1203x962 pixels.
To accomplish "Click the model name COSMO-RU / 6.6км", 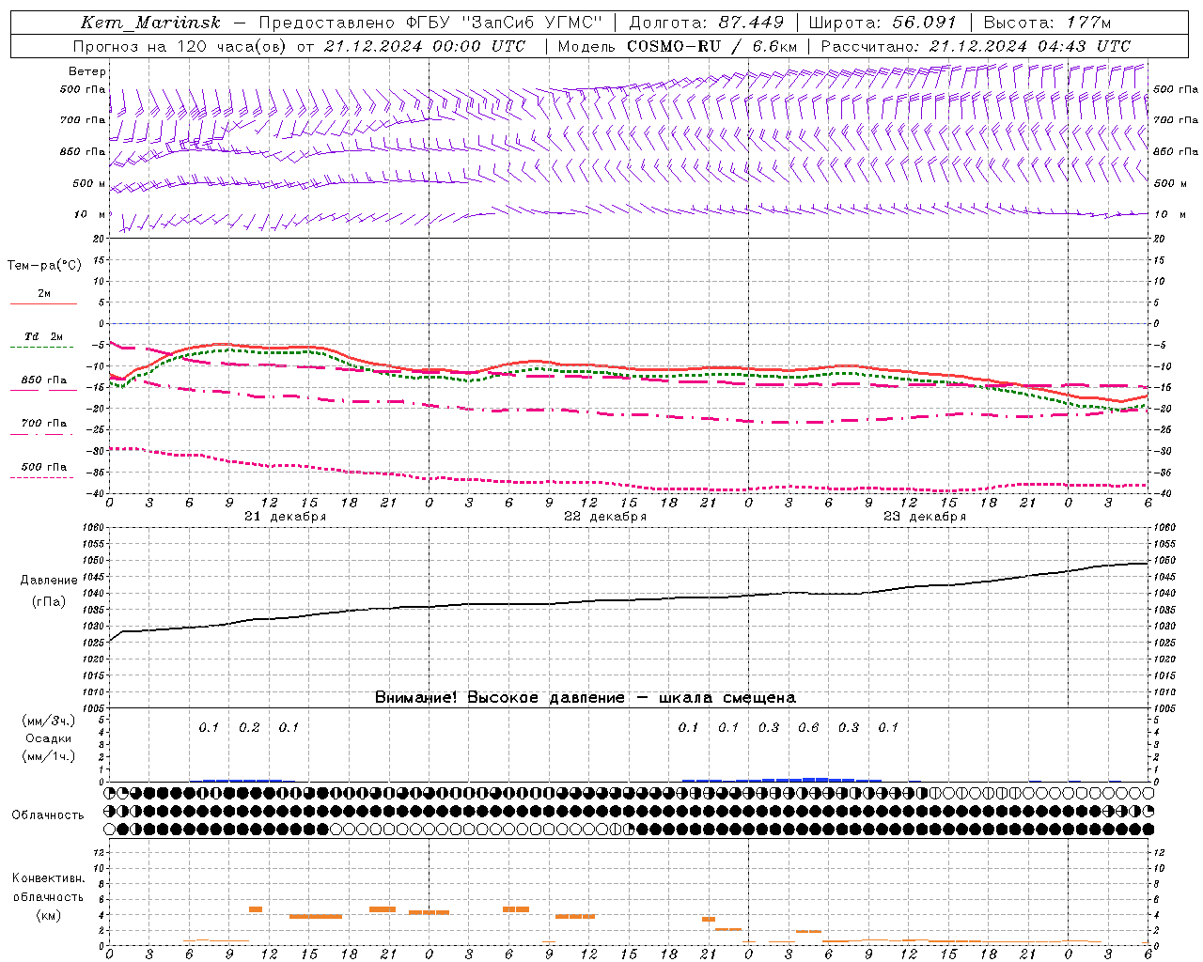I will [x=711, y=46].
